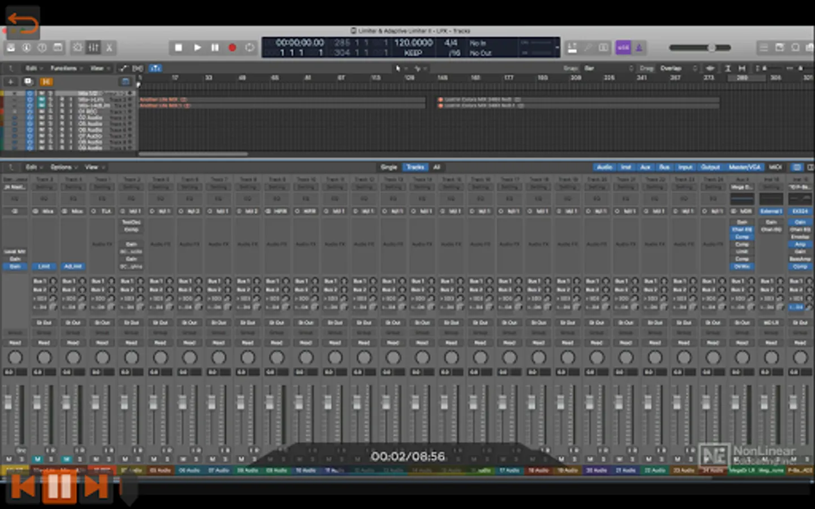The width and height of the screenshot is (815, 509).
Task: Click the Editors scissors icon
Action: click(x=109, y=48)
